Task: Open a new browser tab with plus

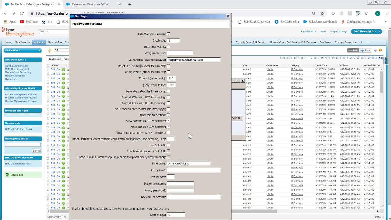Action: tap(130, 4)
